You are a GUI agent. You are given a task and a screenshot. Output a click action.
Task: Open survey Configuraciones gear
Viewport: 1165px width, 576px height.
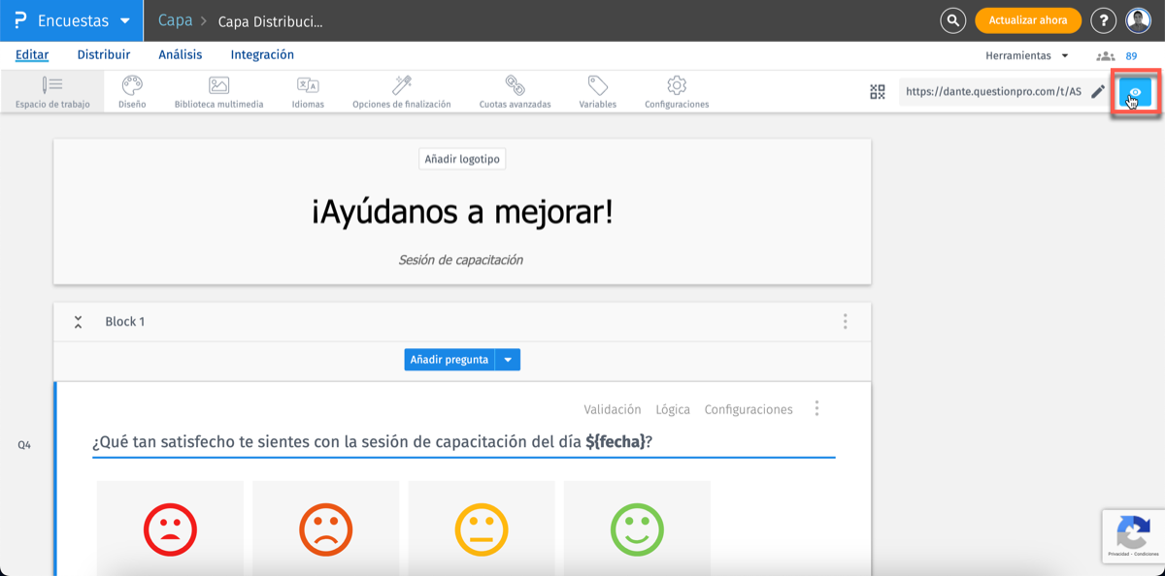[x=675, y=91]
